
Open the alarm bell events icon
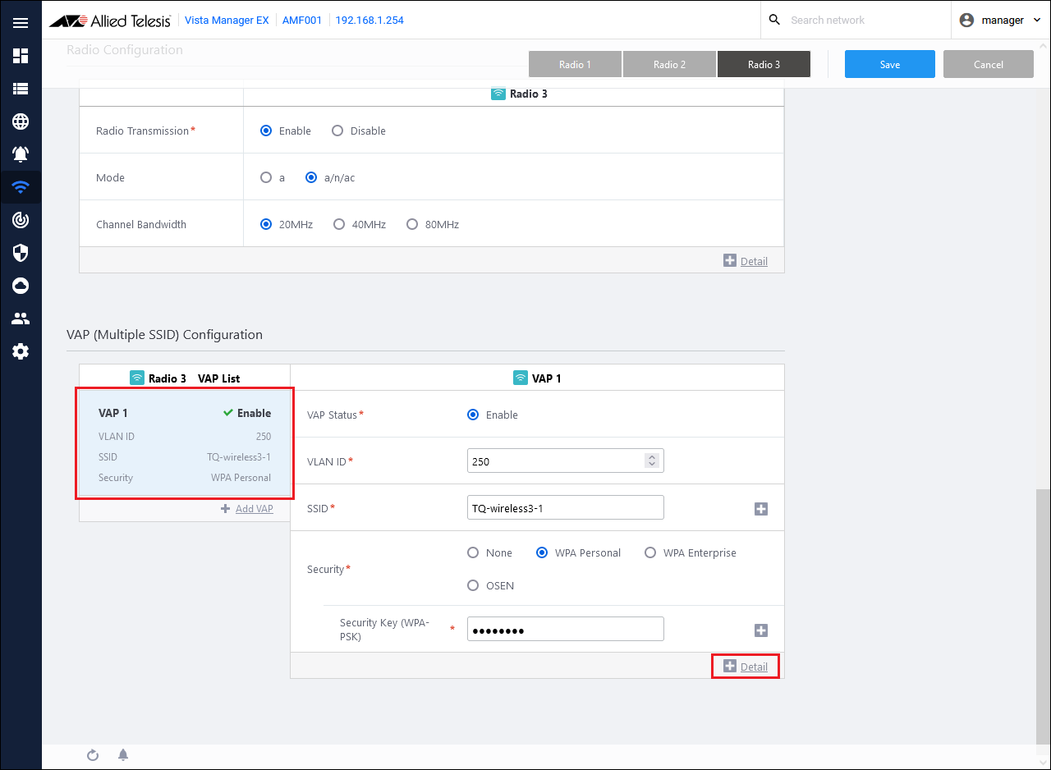click(x=21, y=154)
